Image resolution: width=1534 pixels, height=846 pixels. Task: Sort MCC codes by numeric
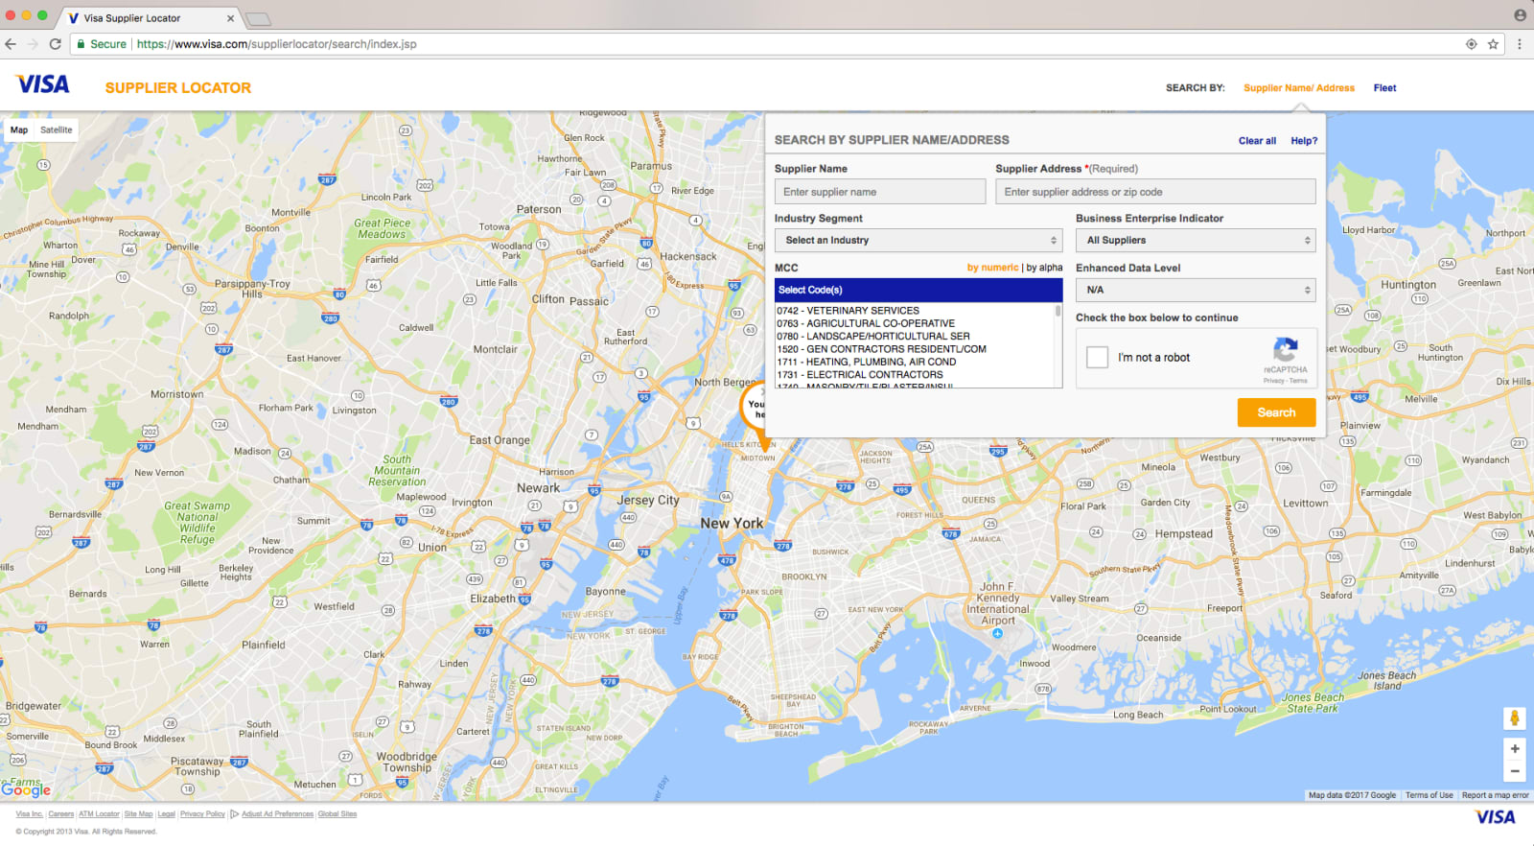pyautogui.click(x=992, y=268)
